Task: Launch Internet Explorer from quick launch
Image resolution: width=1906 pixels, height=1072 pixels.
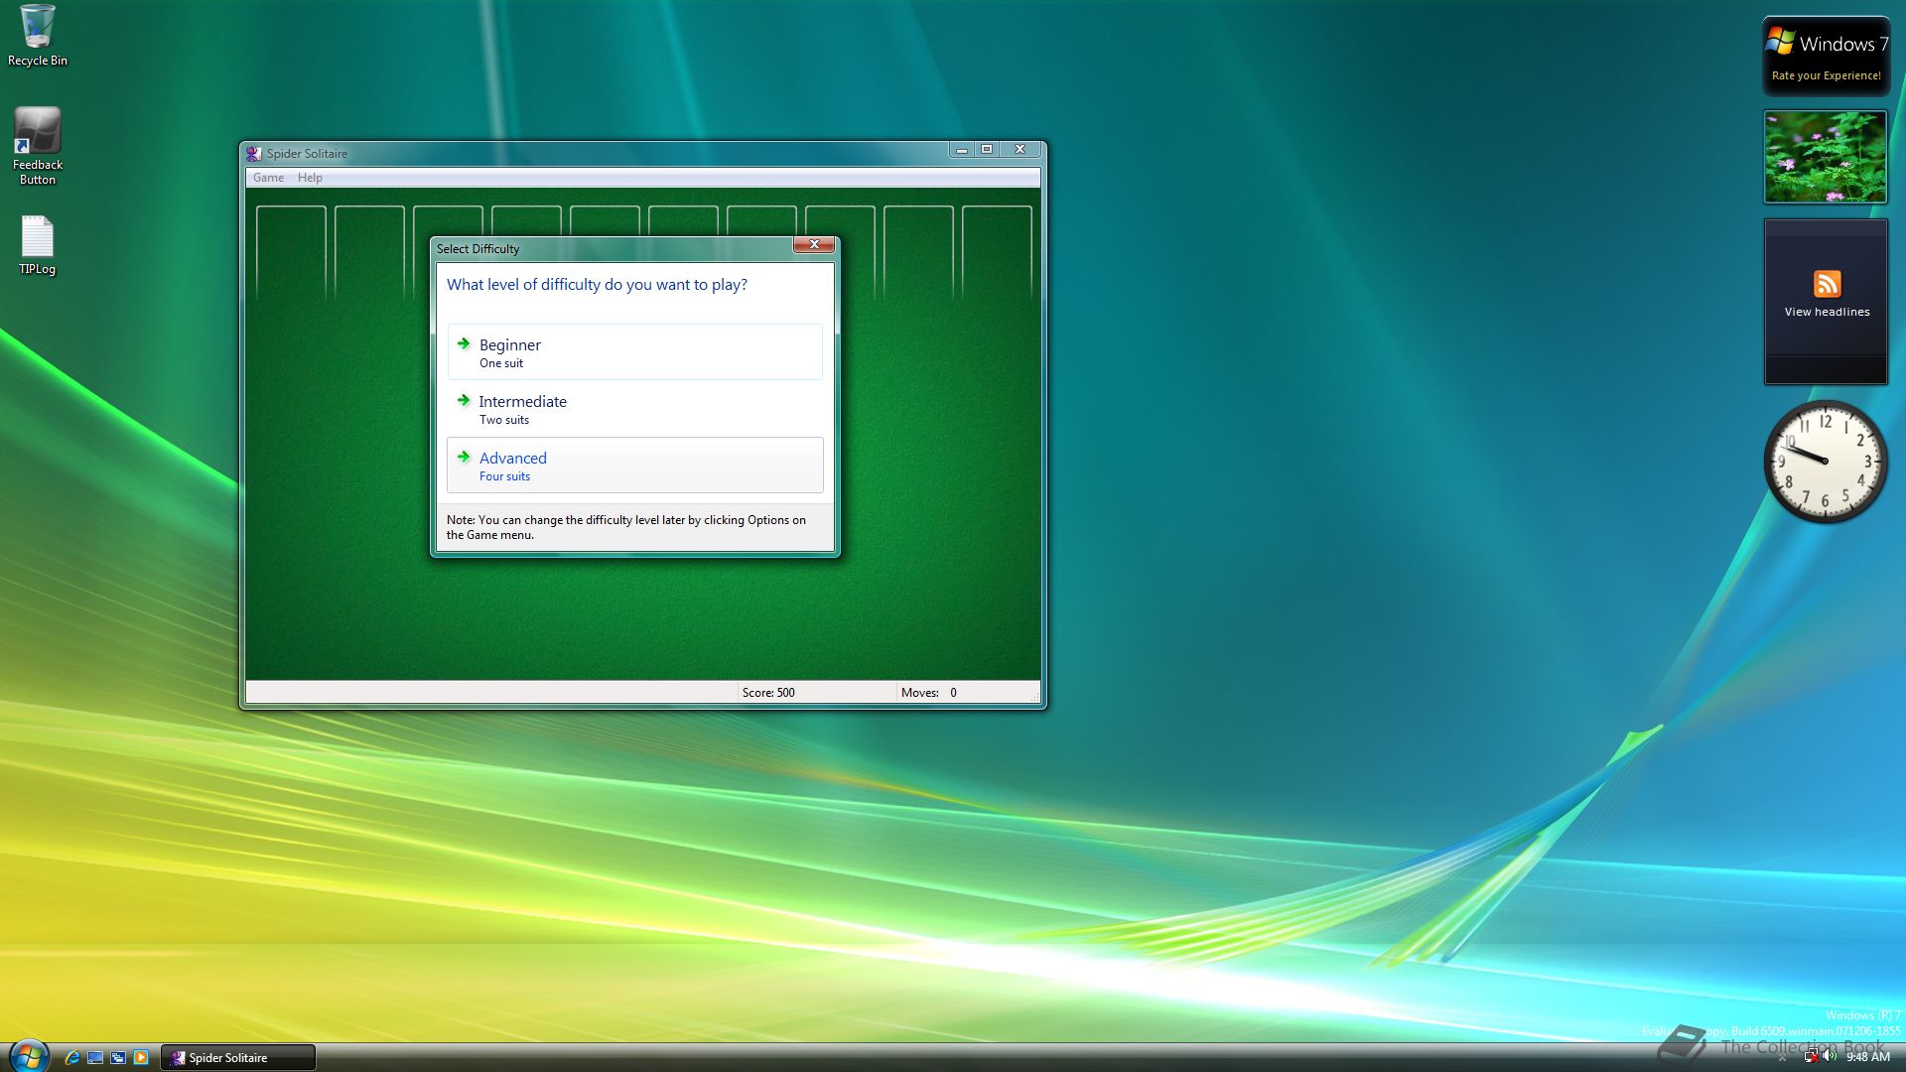Action: (71, 1057)
